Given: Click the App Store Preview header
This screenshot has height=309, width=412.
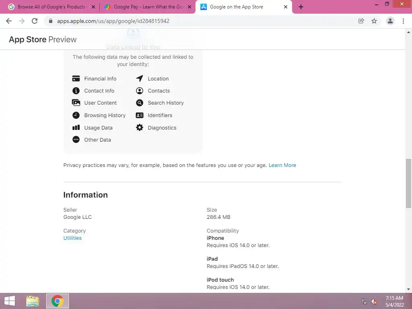Looking at the screenshot, I should click(43, 39).
